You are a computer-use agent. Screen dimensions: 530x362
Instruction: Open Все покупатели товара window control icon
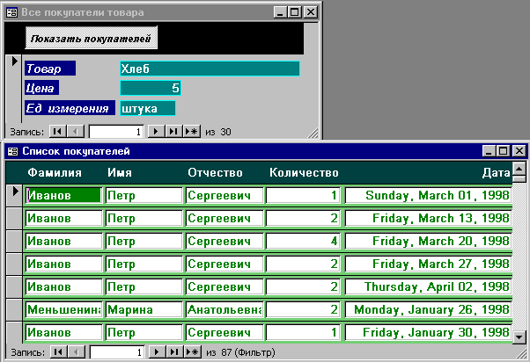point(11,13)
